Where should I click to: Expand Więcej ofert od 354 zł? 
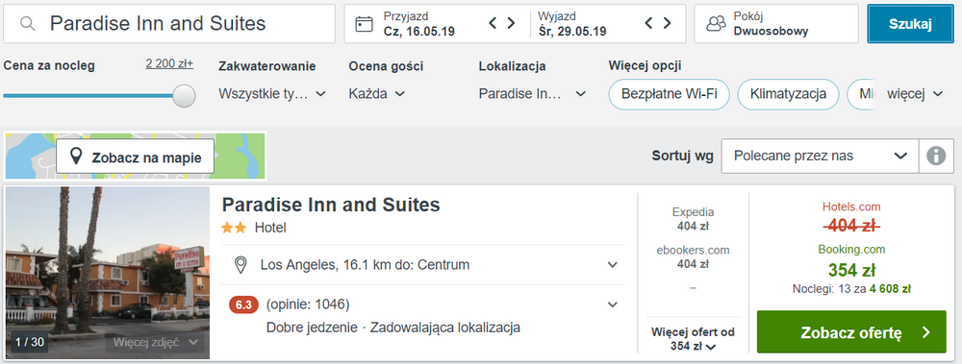[693, 338]
